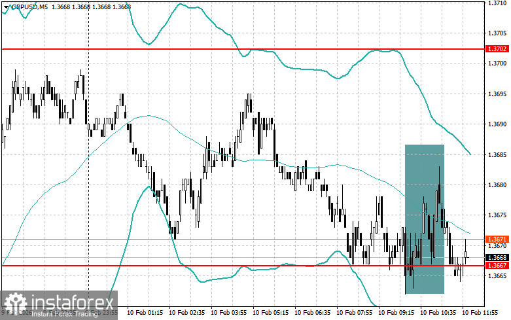
Task: Click the OHLC values 1.3668 in the header
Action: [x=90, y=7]
